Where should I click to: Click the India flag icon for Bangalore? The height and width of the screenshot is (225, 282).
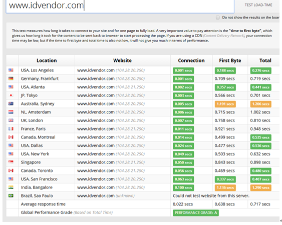point(11,187)
